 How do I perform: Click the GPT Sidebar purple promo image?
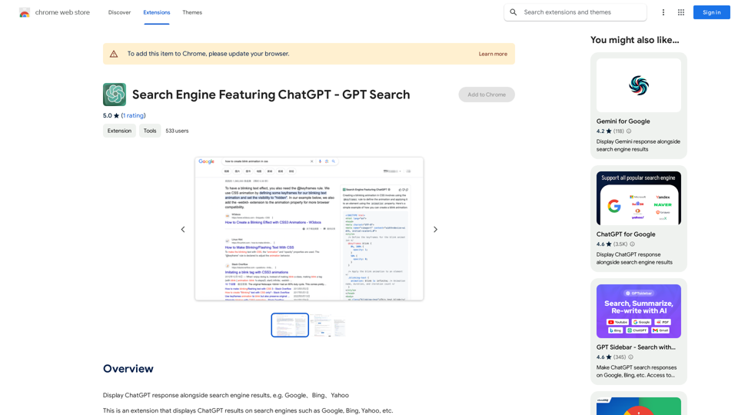tap(639, 311)
